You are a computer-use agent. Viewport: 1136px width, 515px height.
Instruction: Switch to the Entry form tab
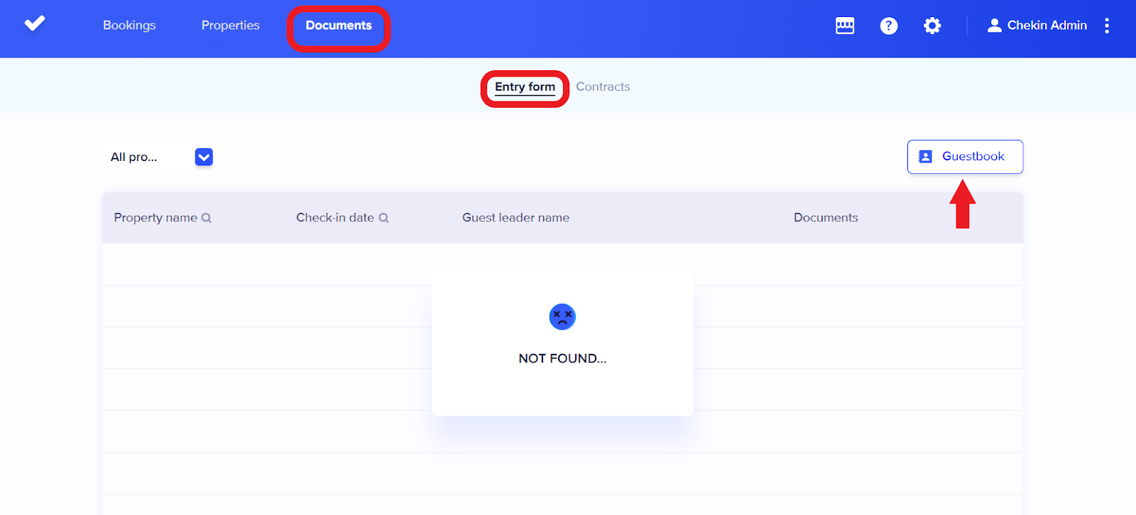click(525, 87)
